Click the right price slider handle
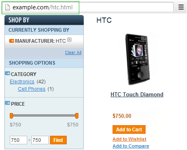The width and height of the screenshot is (187, 150). pyautogui.click(x=77, y=116)
